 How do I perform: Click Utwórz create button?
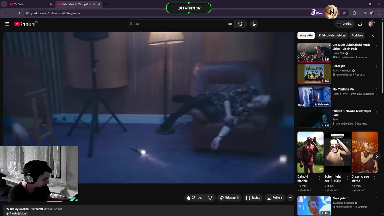(x=344, y=24)
